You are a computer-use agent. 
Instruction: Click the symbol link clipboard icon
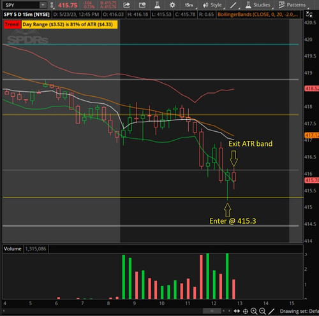tap(52, 5)
